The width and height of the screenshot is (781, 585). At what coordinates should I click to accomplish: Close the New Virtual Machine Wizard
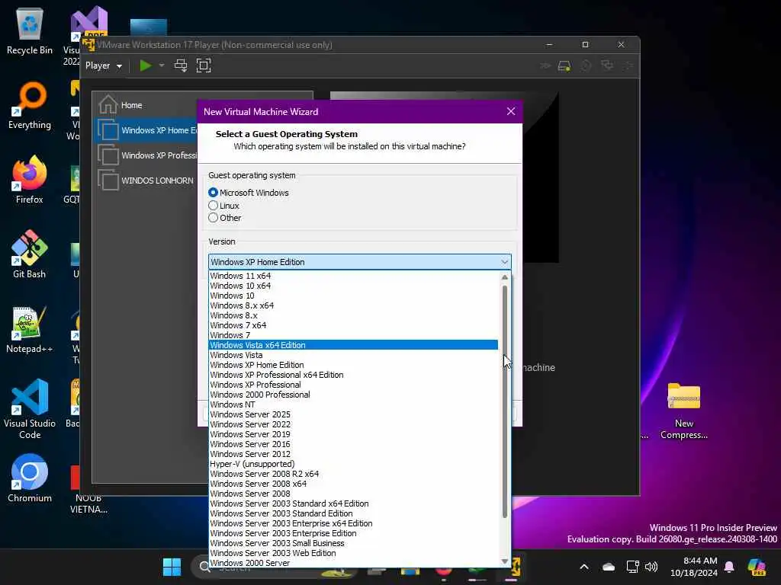click(x=510, y=111)
